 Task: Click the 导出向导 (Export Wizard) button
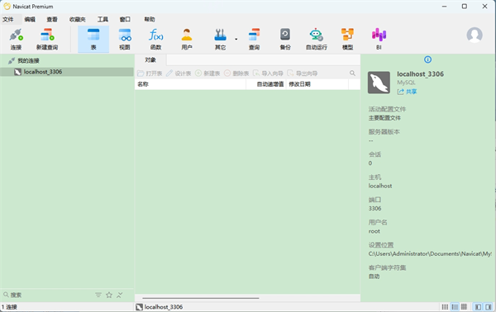303,73
